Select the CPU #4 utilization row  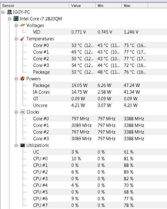100,185
